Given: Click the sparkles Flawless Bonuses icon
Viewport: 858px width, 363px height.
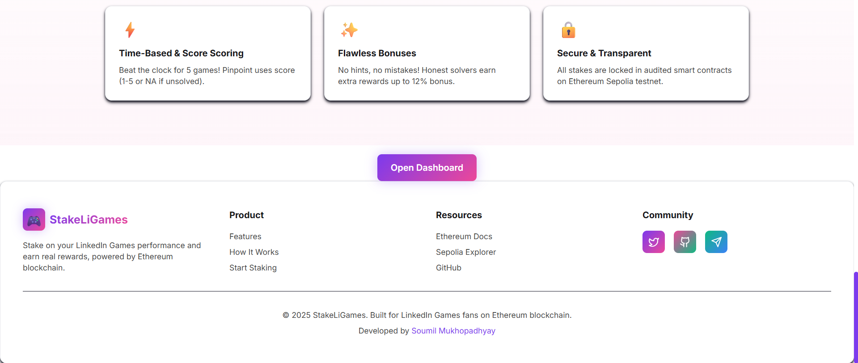Looking at the screenshot, I should pos(349,30).
